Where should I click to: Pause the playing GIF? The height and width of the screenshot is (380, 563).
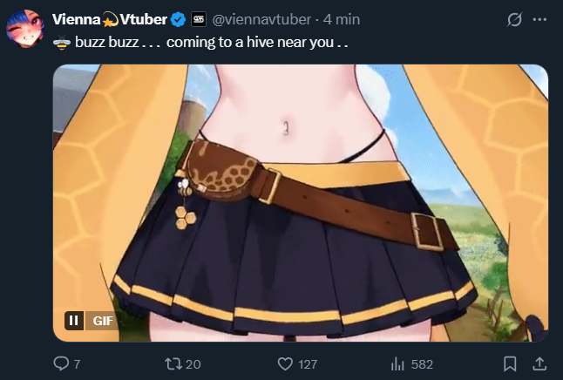pyautogui.click(x=74, y=321)
